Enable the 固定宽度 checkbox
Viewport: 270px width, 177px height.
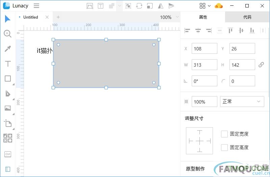point(224,134)
